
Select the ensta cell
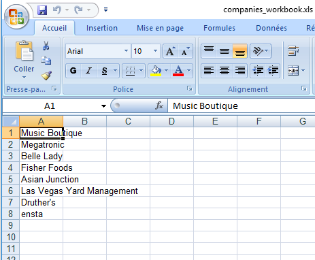point(42,214)
